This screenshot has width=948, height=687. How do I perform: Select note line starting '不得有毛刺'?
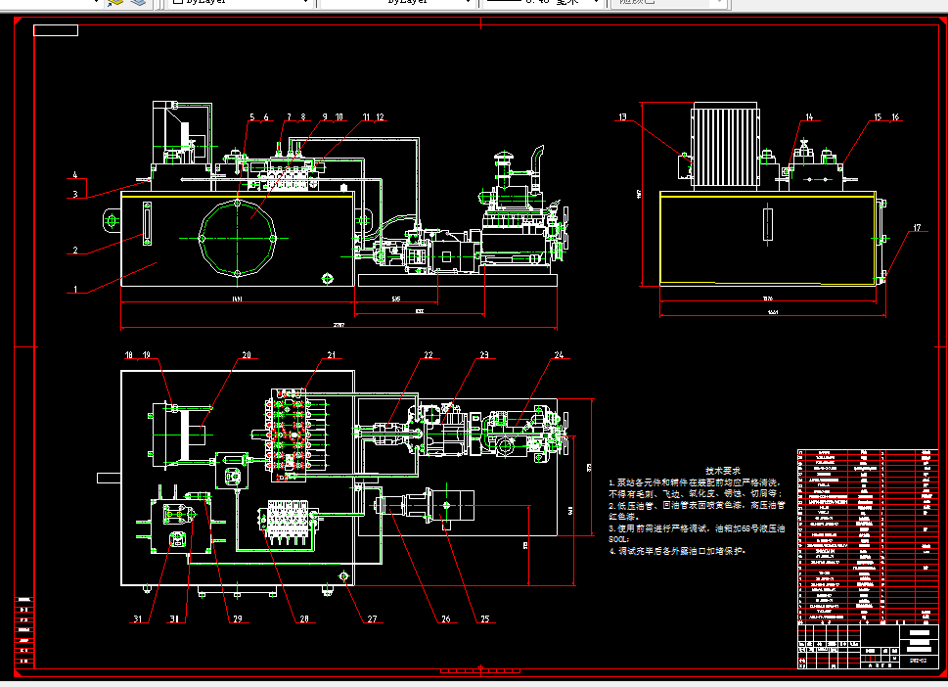(x=696, y=494)
